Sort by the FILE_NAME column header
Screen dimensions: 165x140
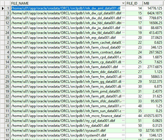66,3
